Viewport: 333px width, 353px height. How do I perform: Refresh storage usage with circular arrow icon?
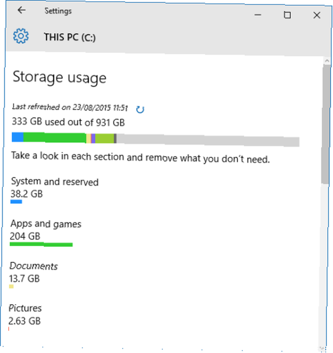pyautogui.click(x=140, y=109)
